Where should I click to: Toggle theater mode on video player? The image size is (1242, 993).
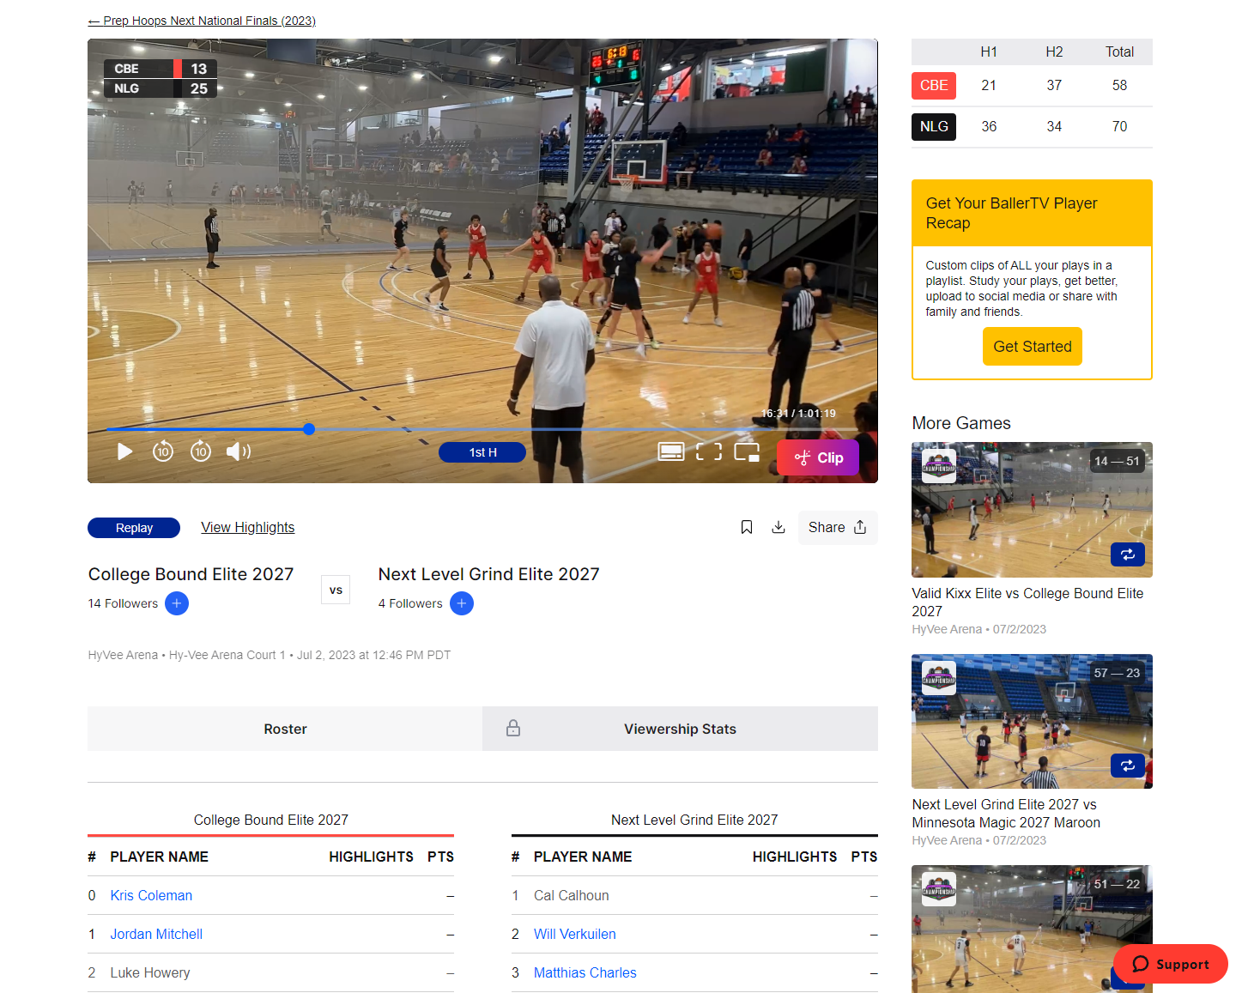(x=670, y=451)
